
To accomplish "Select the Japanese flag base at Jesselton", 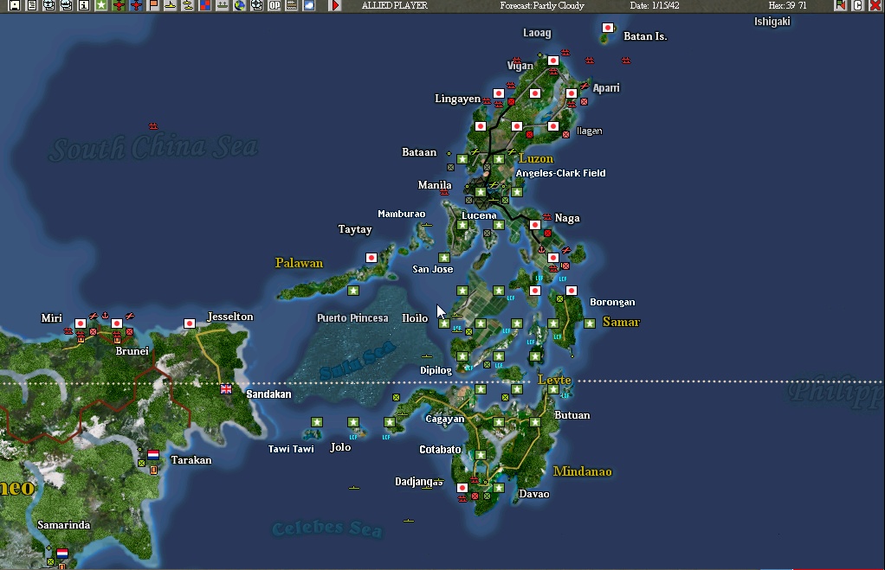I will pyautogui.click(x=190, y=323).
